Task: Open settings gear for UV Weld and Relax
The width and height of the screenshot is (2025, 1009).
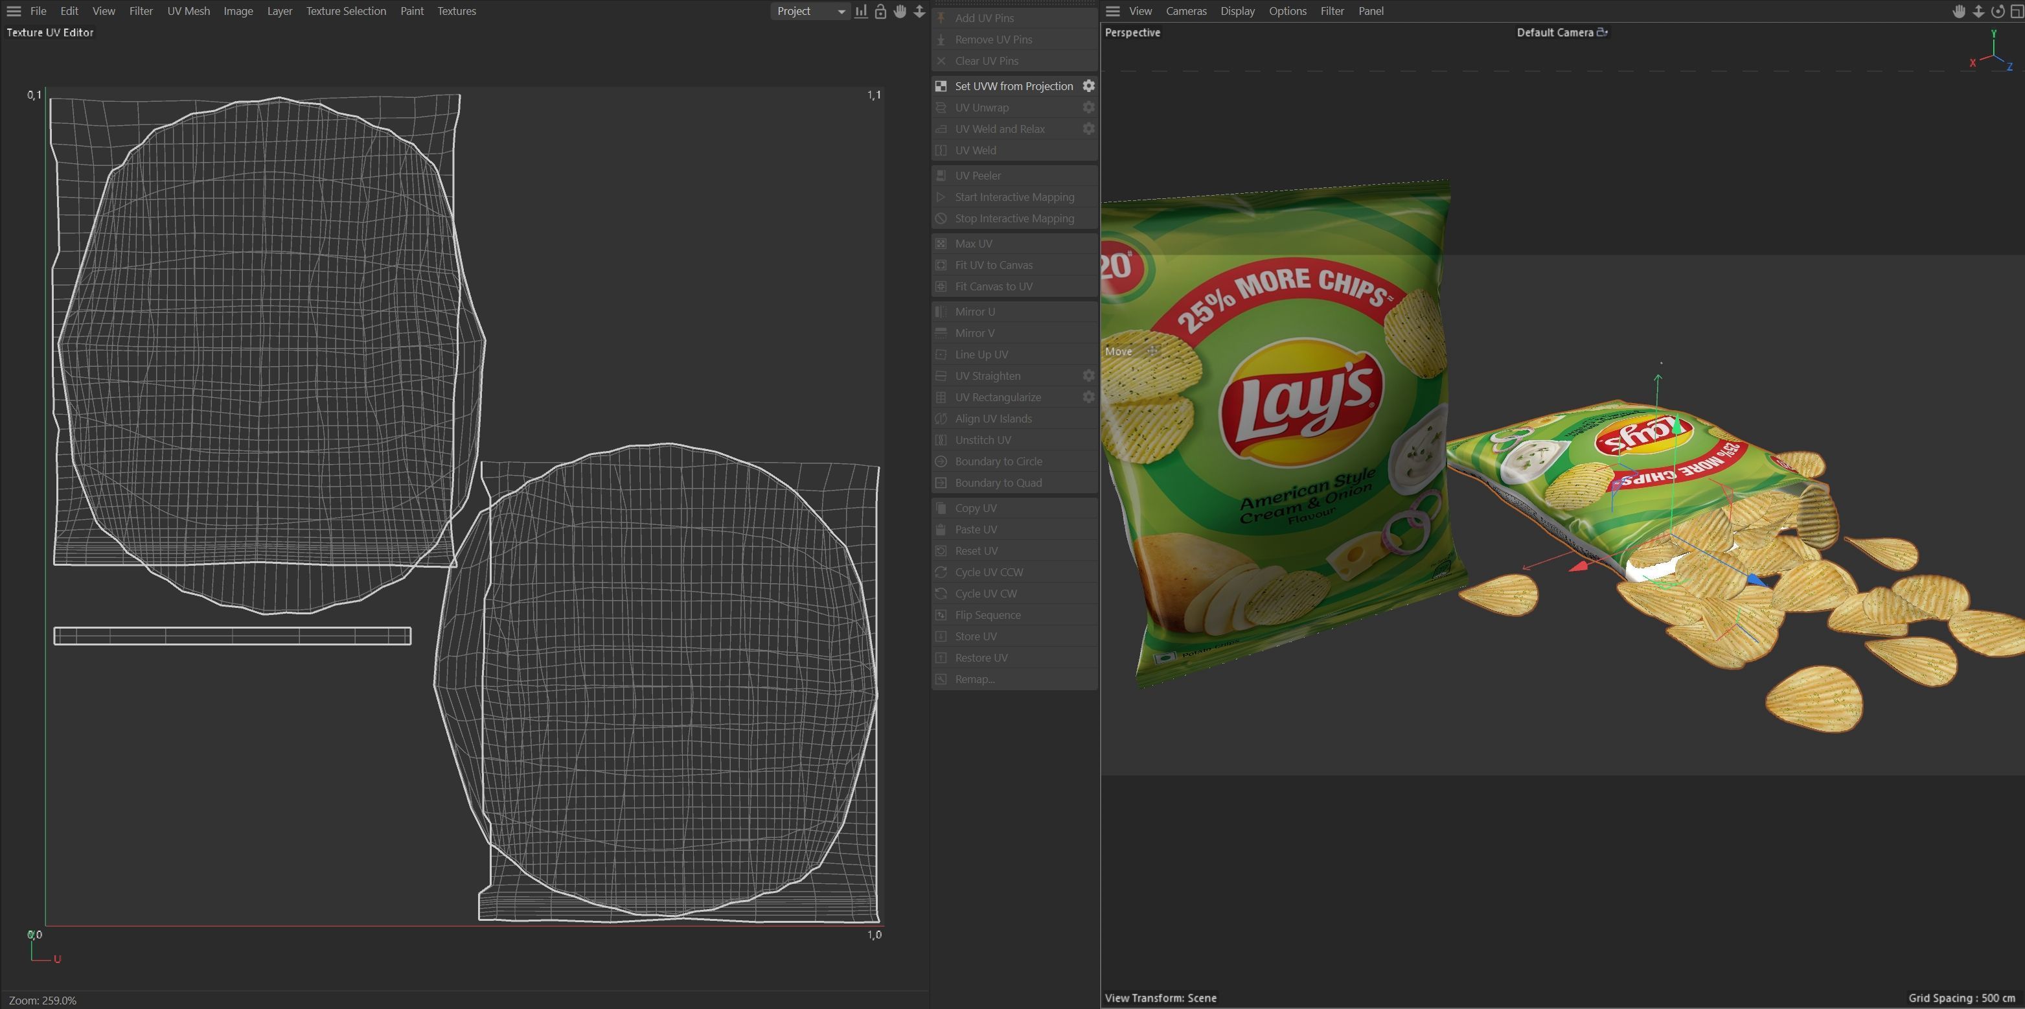Action: [x=1089, y=128]
